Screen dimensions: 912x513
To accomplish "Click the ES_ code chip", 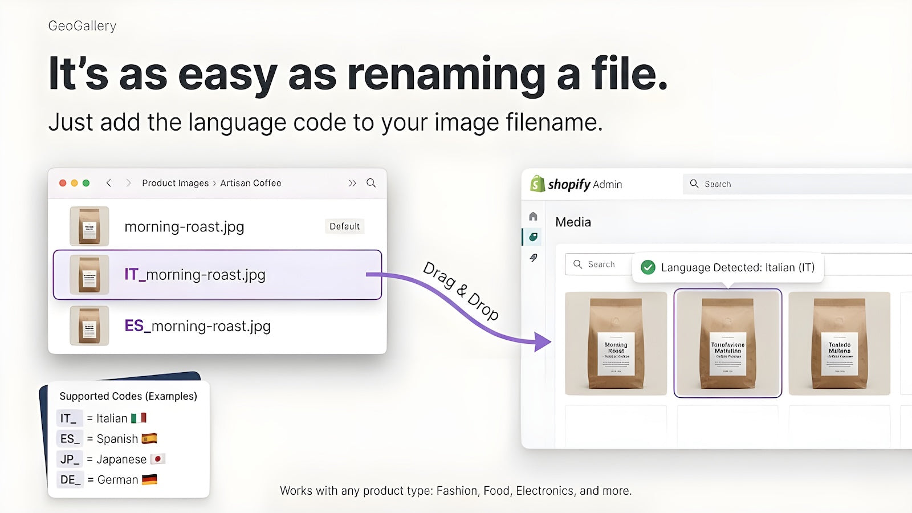I will (x=70, y=439).
